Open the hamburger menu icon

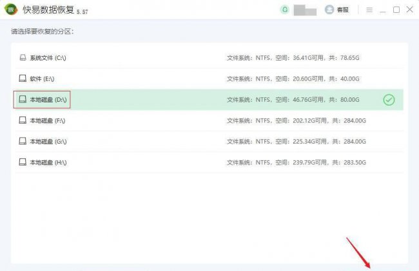tap(369, 10)
